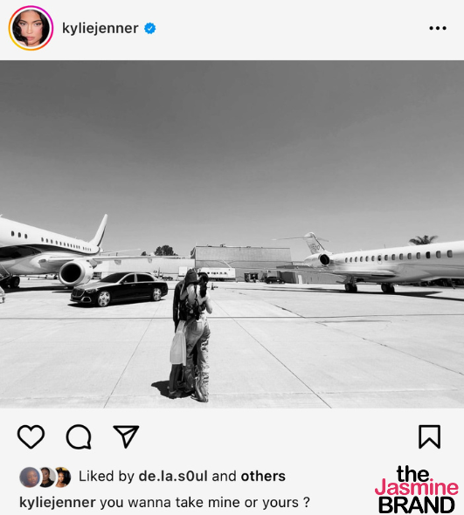View kyliejenner's profile picture story
The image size is (464, 515).
coord(31,28)
